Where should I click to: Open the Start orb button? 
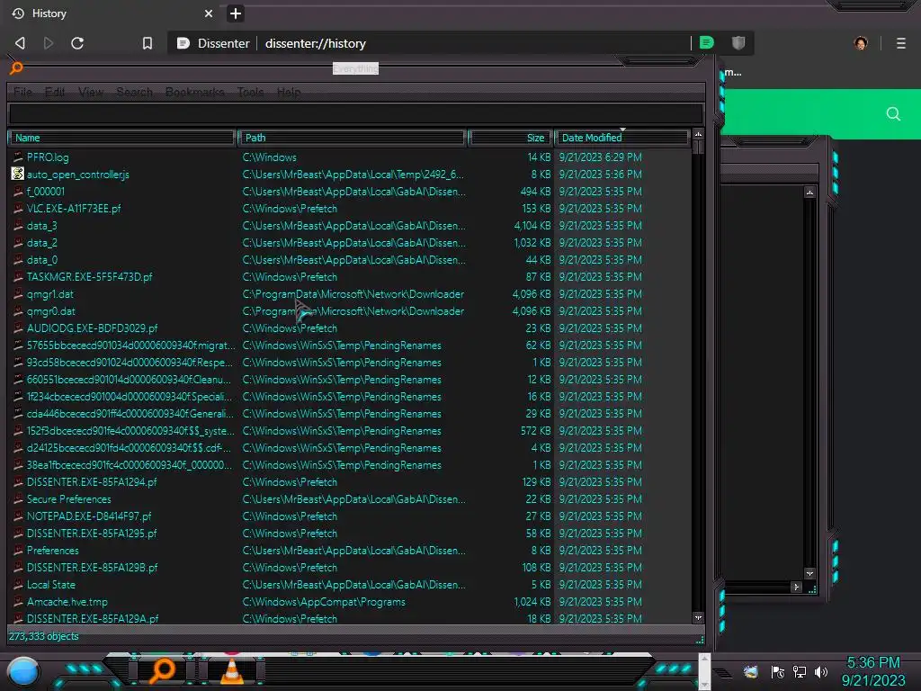[x=22, y=672]
